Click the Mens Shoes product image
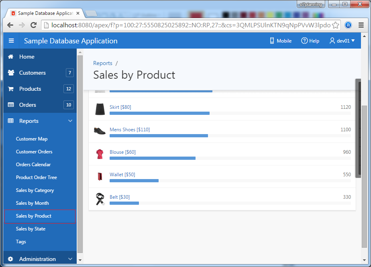 click(x=100, y=131)
